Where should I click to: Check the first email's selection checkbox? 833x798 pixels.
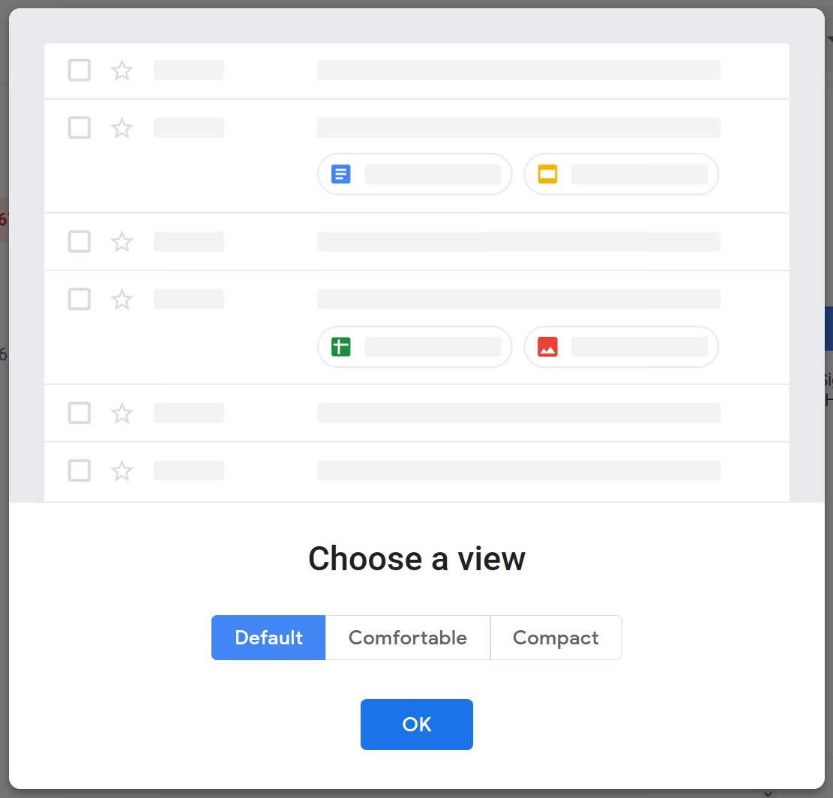click(79, 70)
